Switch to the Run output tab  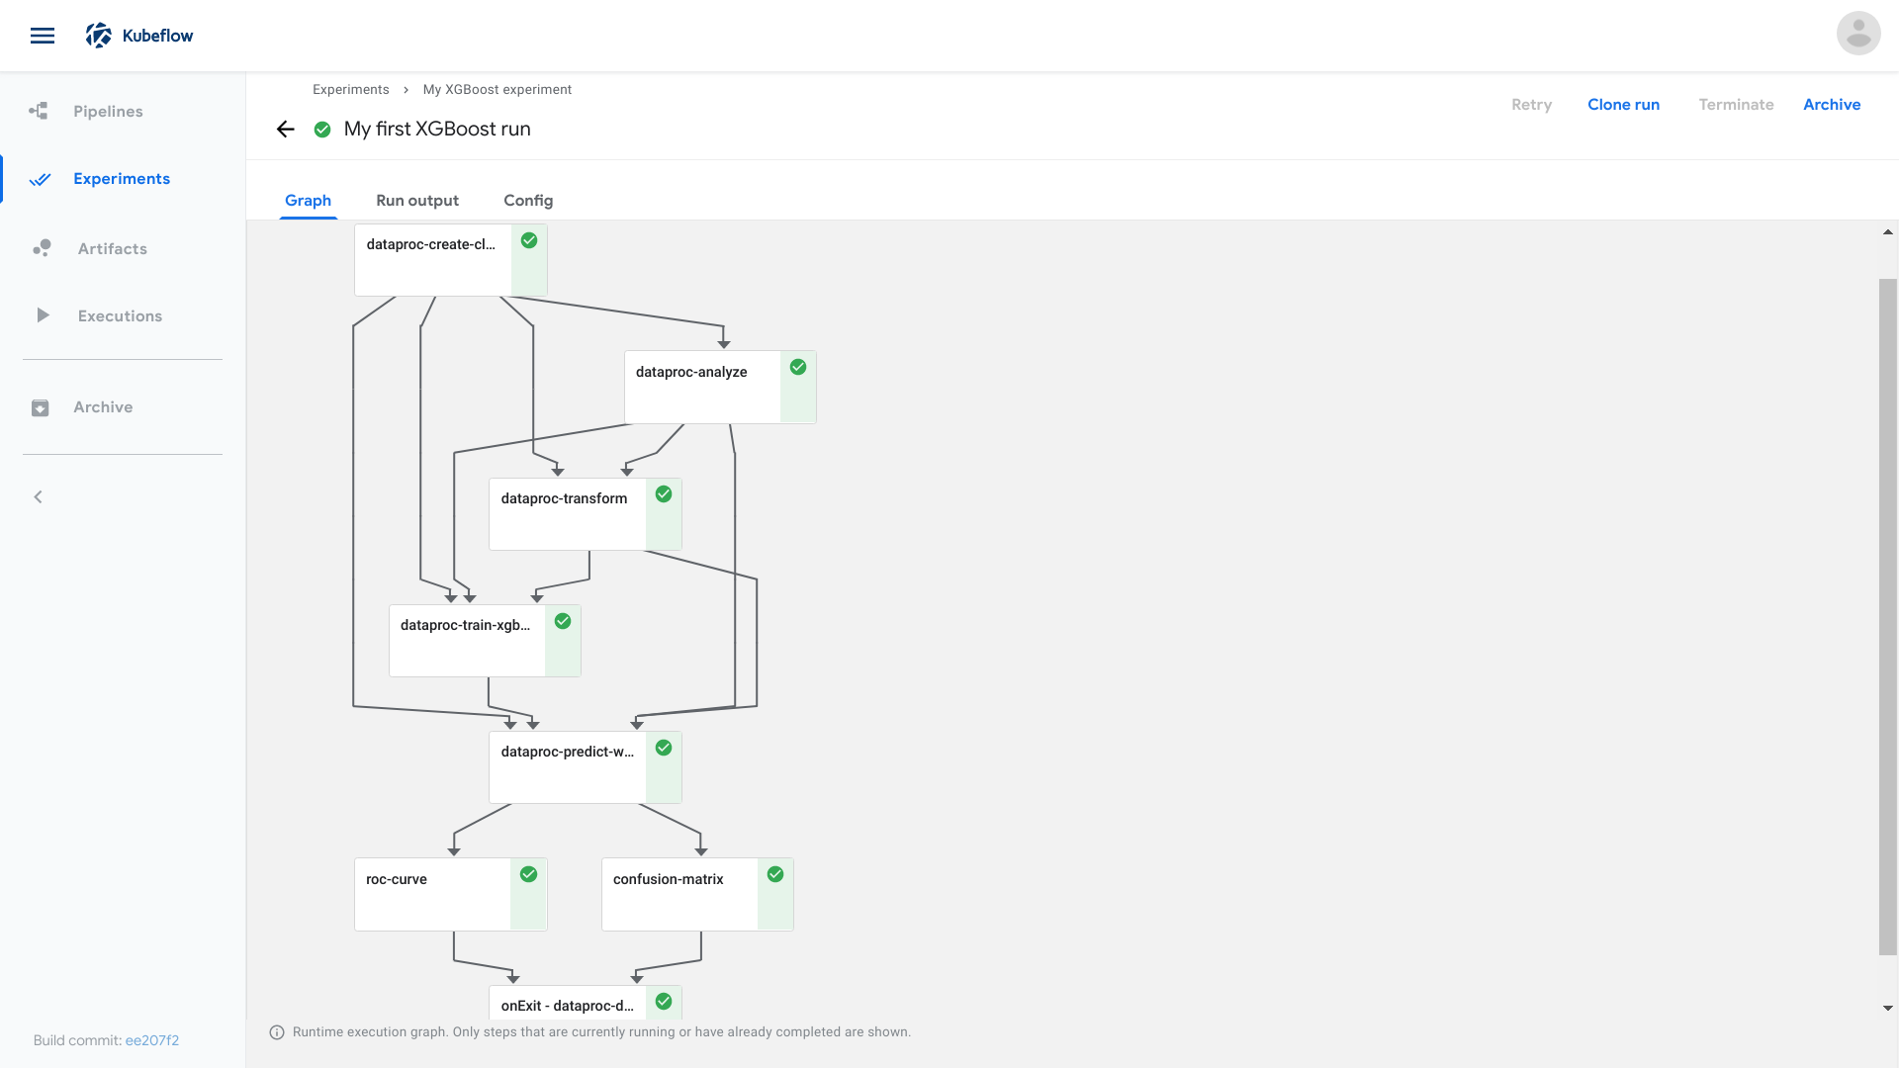[416, 200]
